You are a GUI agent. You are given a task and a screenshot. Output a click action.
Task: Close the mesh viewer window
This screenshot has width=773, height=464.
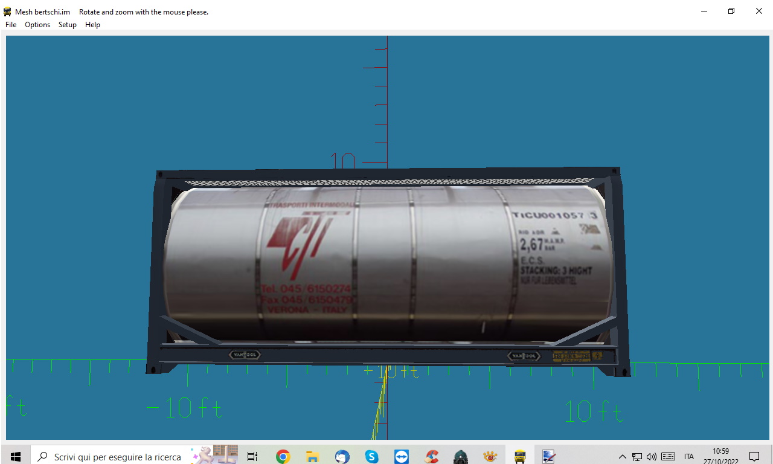[759, 11]
